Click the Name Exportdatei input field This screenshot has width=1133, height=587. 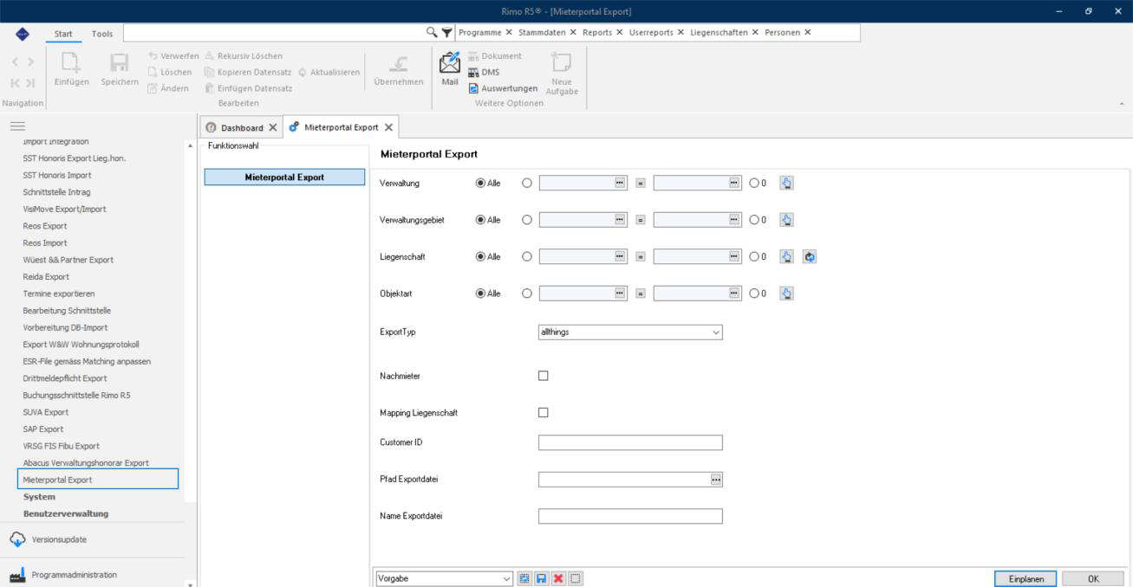click(630, 516)
